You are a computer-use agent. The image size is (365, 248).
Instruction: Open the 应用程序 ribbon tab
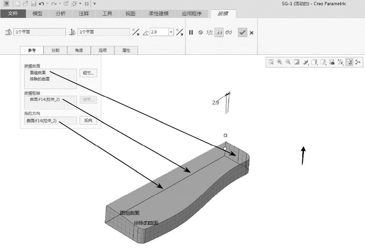pos(192,13)
